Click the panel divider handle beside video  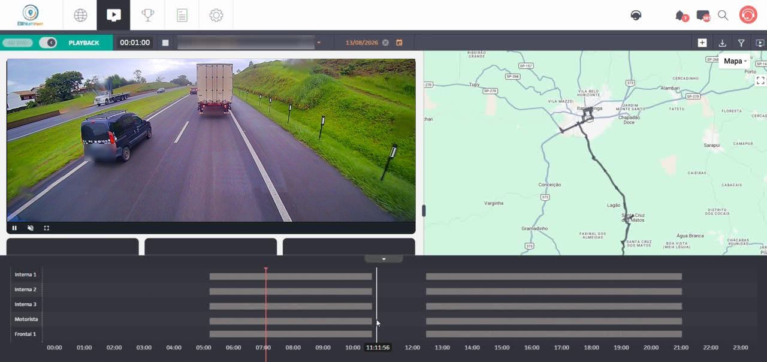coord(424,210)
